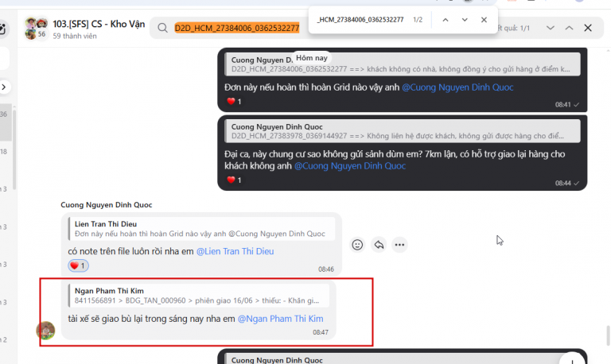
Task: Open quoted message D2D_HCM_27384006_0362532277
Action: (402, 64)
